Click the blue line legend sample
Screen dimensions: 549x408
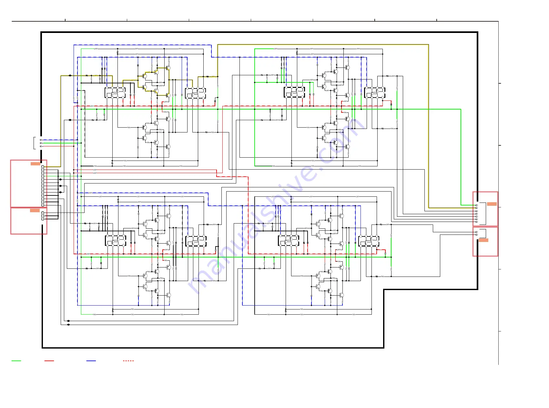pos(91,361)
